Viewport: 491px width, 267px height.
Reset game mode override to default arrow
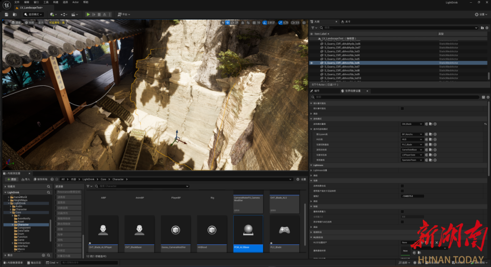coord(486,124)
